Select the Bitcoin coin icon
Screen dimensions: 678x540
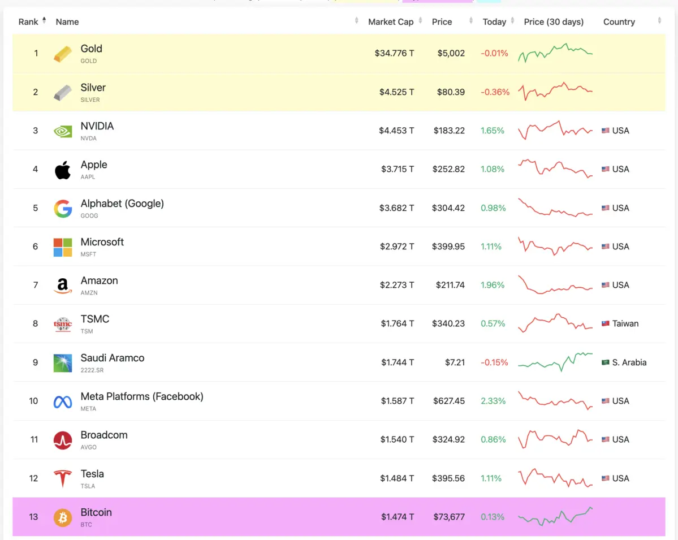62,516
